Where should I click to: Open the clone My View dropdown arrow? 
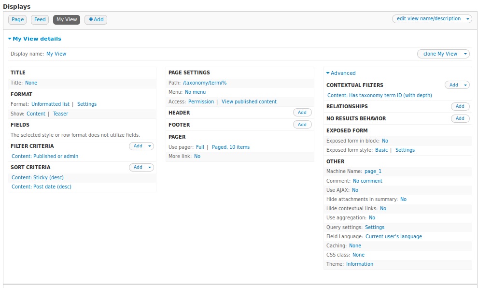[x=465, y=54]
